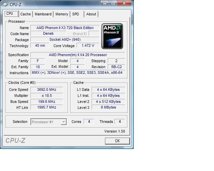Viewport: 214px width, 171px height.
Task: Click the processor Name field value
Action: [65, 28]
